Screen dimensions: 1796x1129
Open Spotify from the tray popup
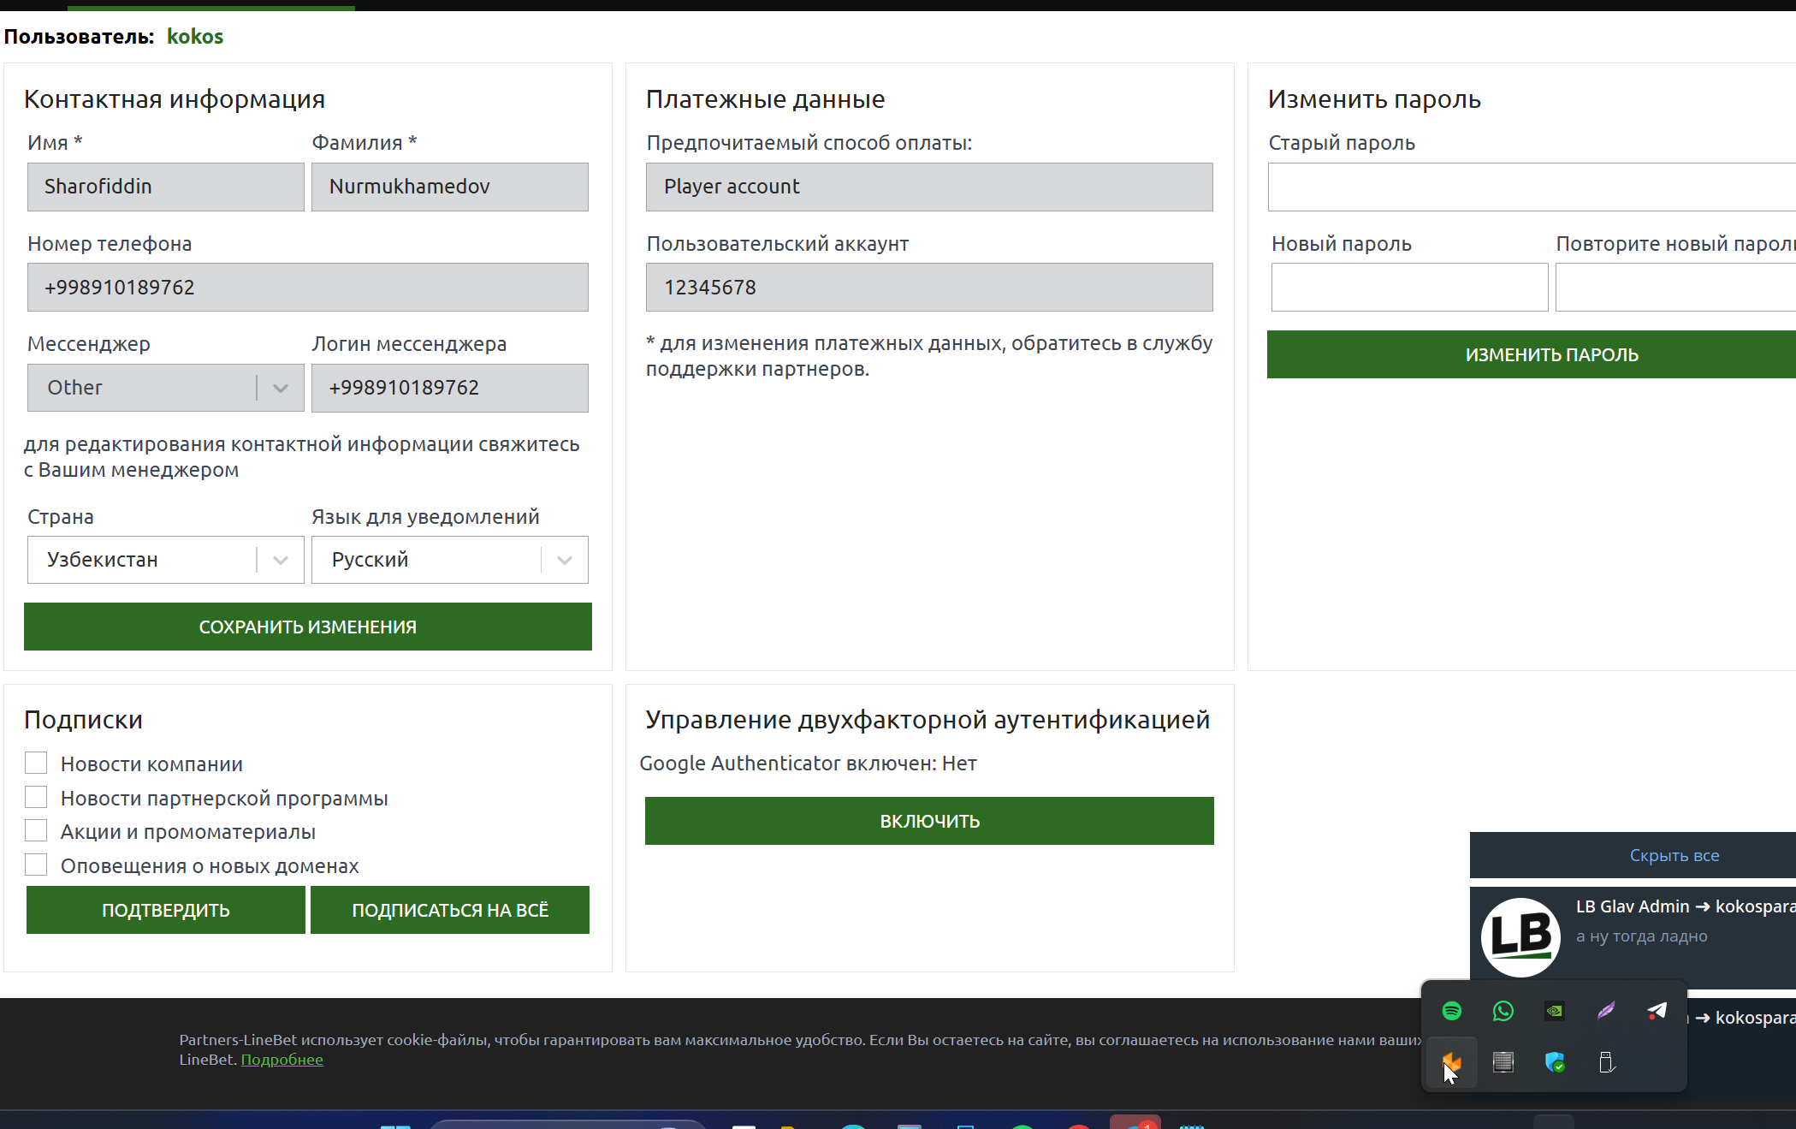click(1451, 1011)
